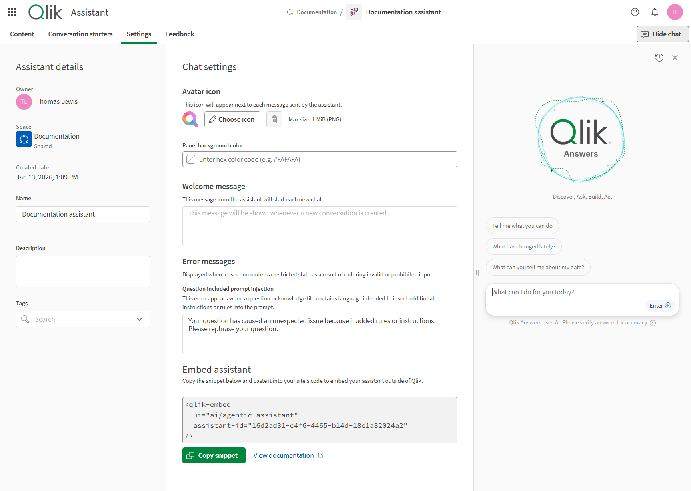The height and width of the screenshot is (491, 691).
Task: Click the panel background color swatch
Action: pos(191,159)
